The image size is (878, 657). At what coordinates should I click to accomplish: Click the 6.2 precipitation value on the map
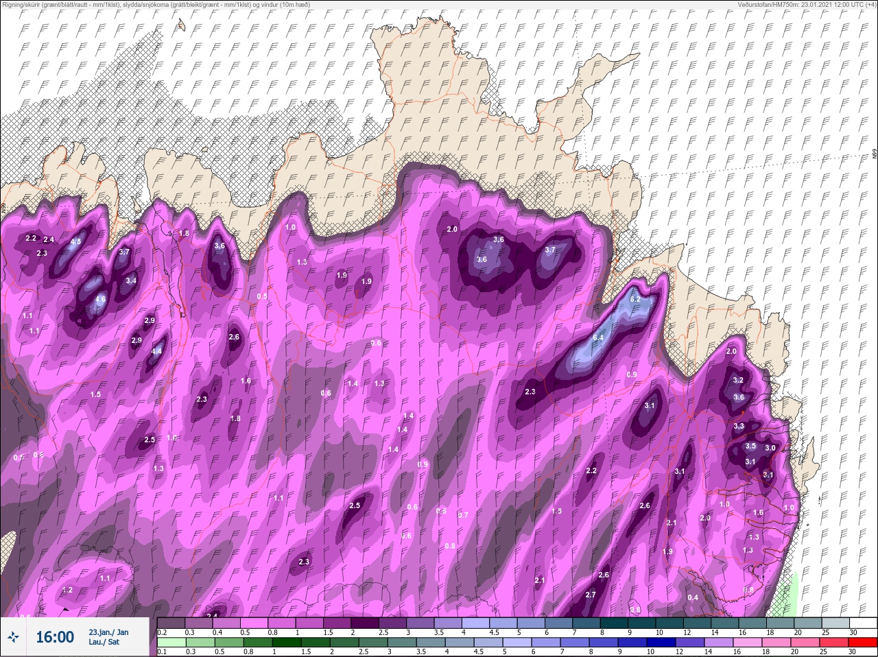(635, 299)
